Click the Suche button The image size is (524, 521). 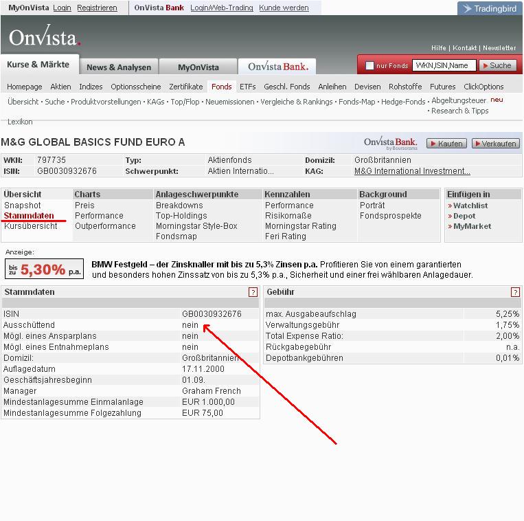tap(498, 65)
